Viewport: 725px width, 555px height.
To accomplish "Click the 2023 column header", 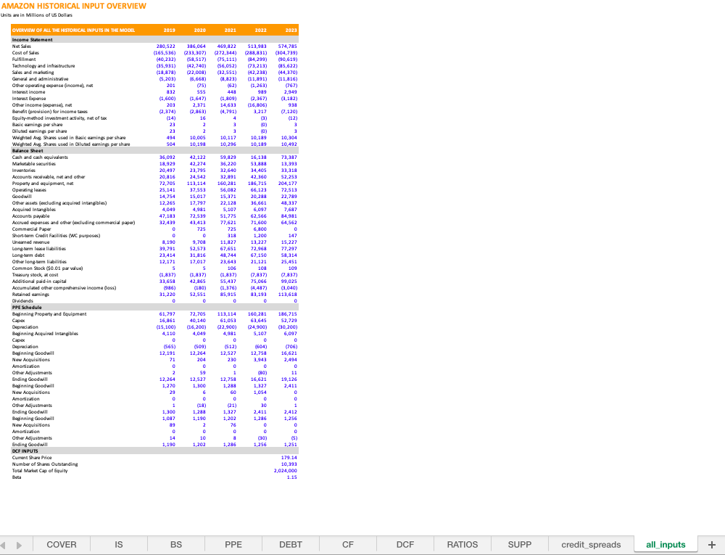I will [291, 30].
